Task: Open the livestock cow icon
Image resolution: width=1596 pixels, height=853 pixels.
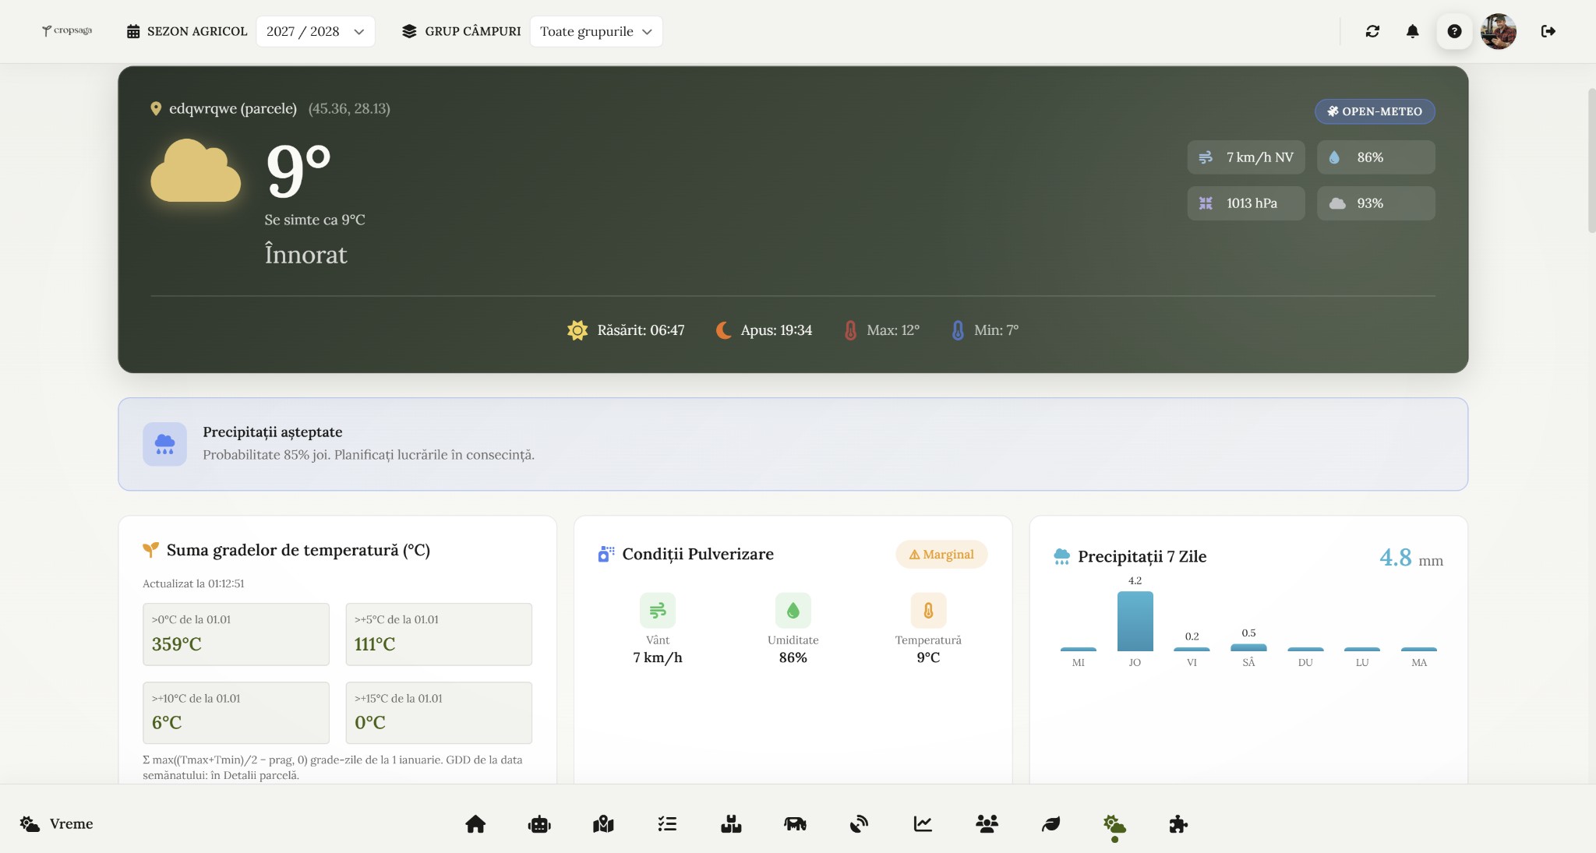Action: click(795, 824)
